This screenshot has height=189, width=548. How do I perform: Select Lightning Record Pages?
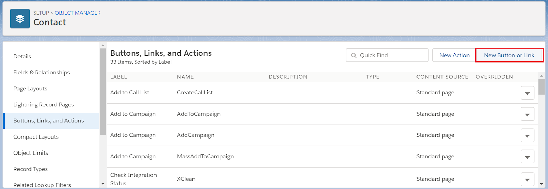[43, 104]
